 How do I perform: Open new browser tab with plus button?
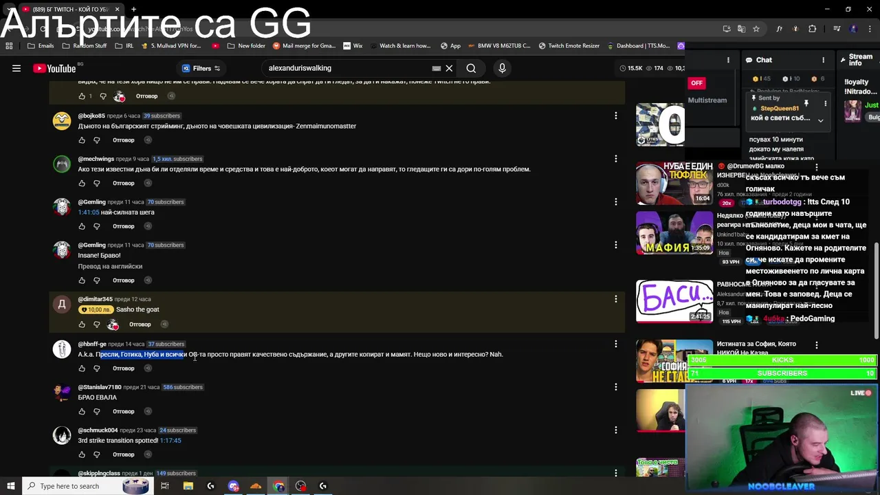133,10
